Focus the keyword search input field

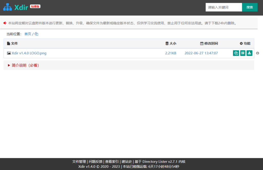tap(224, 7)
